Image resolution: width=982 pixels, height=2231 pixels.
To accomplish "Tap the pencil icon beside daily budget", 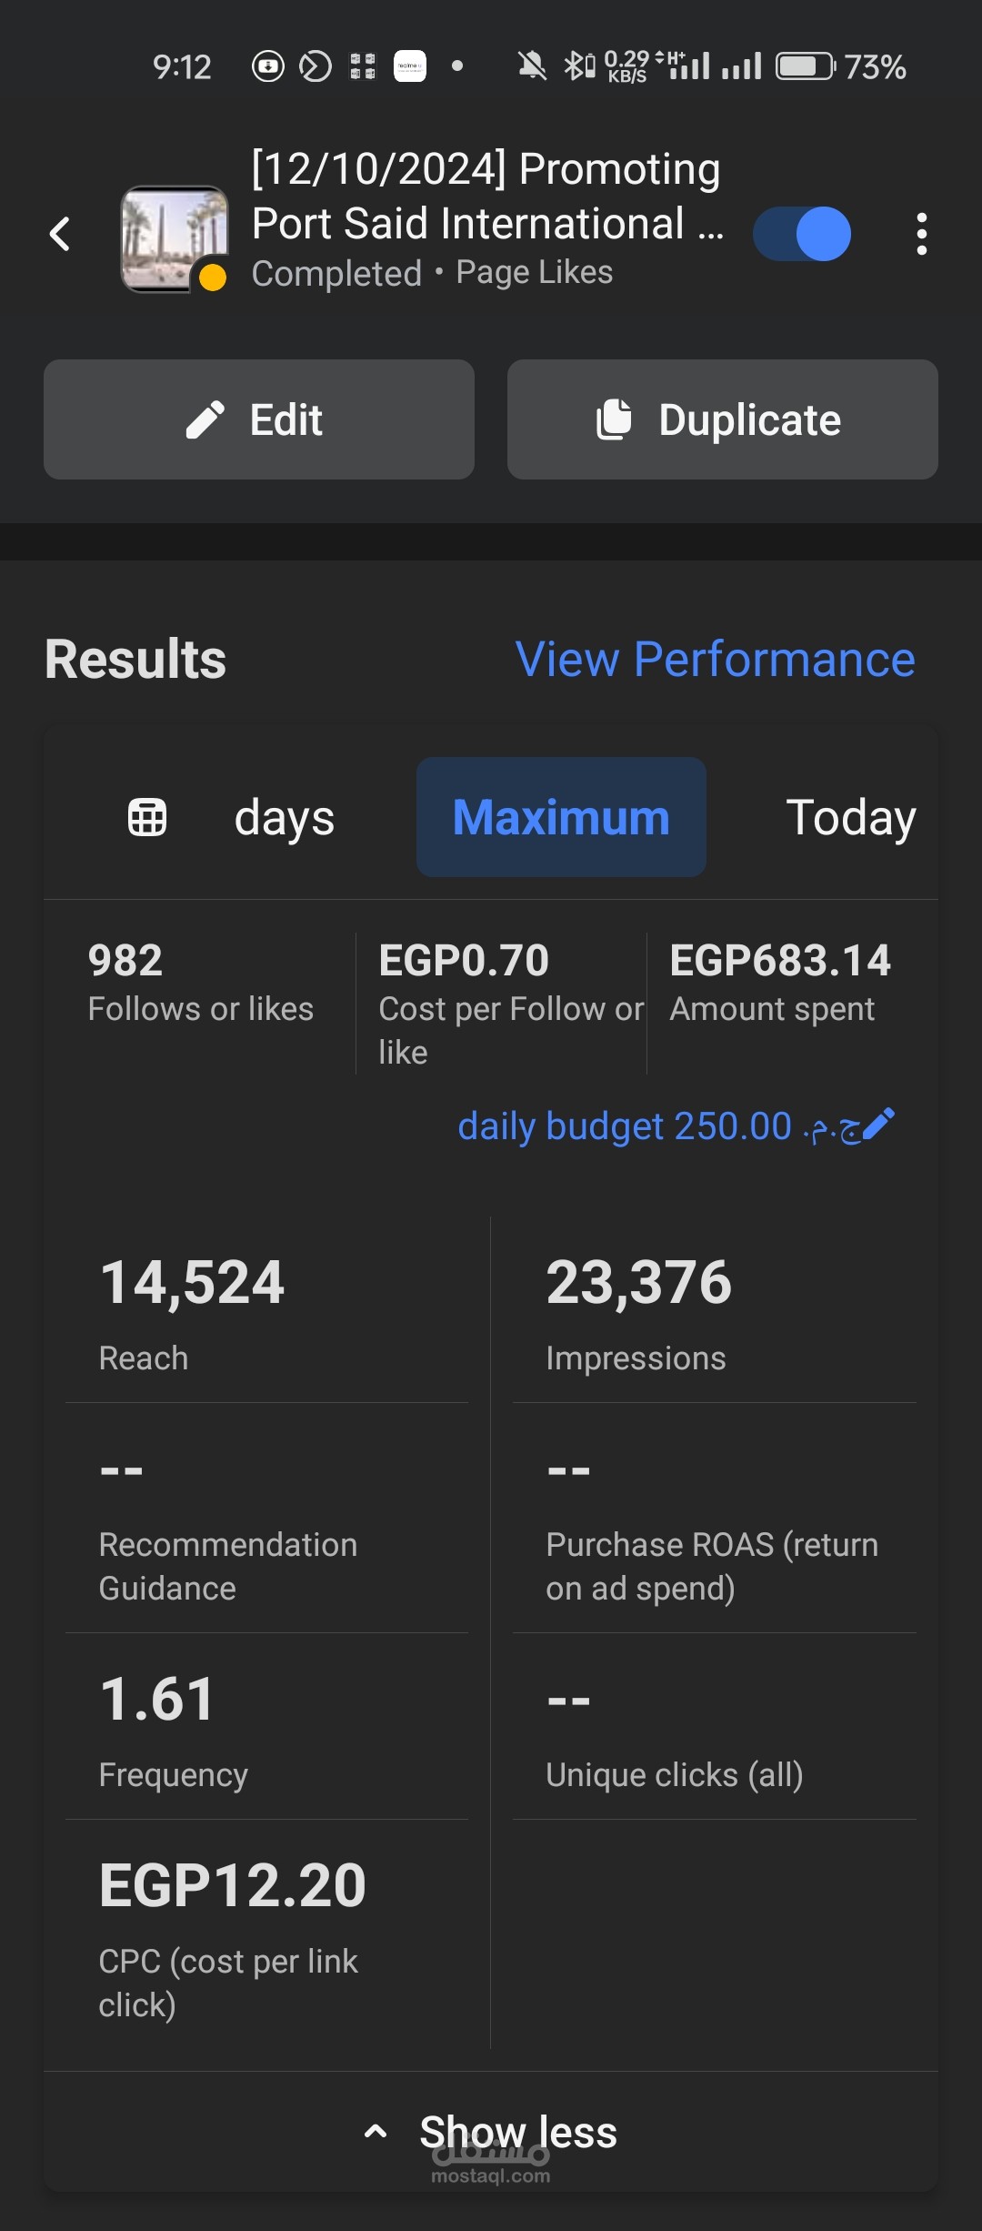I will [878, 1125].
